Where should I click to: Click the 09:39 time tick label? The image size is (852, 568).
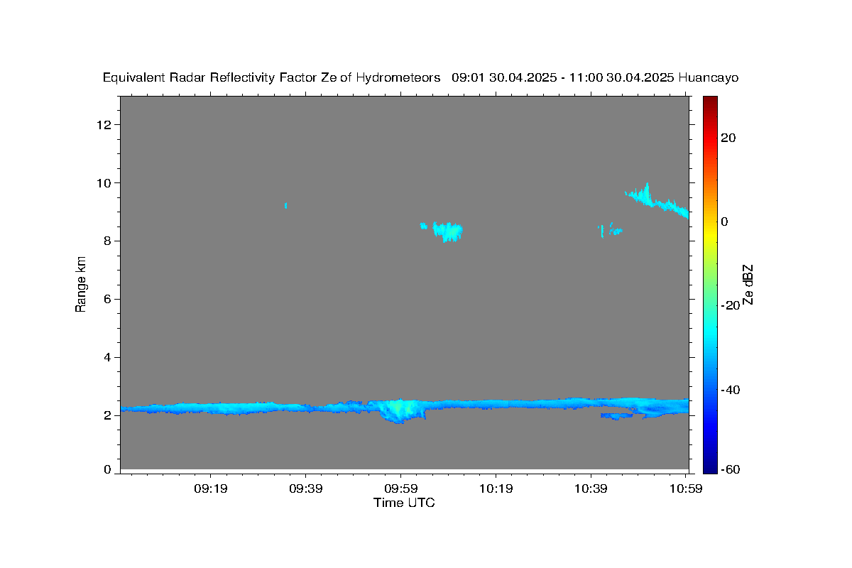[x=306, y=488]
